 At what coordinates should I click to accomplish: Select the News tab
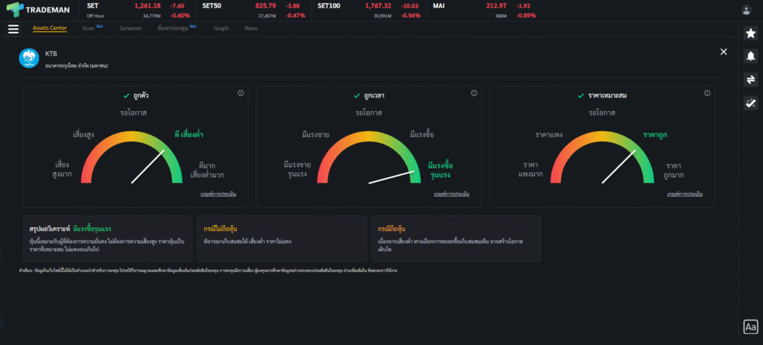[251, 28]
